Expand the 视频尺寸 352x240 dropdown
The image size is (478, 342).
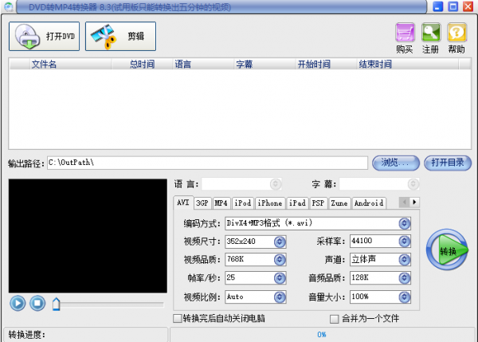(x=280, y=242)
